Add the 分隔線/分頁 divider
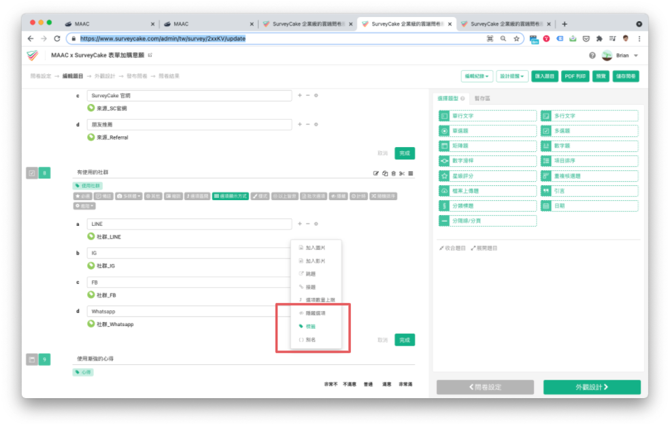 point(487,221)
